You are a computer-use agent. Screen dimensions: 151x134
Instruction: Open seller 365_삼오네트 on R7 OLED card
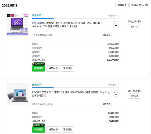click(x=134, y=91)
